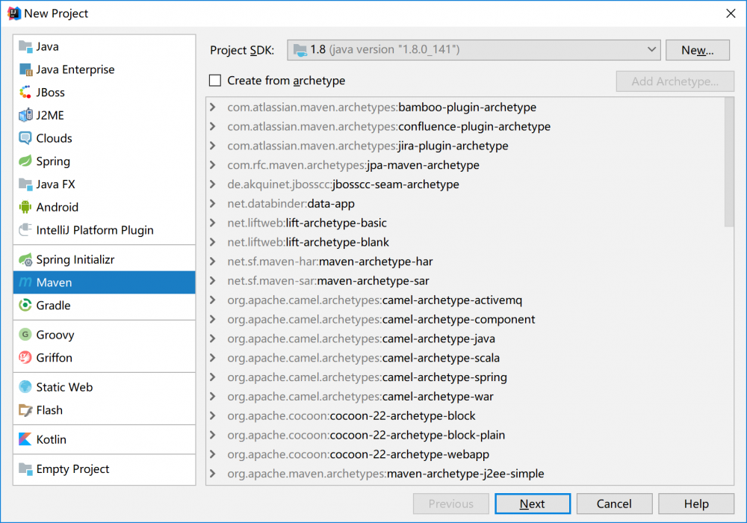
Task: Open the Project SDK dropdown
Action: pos(474,50)
